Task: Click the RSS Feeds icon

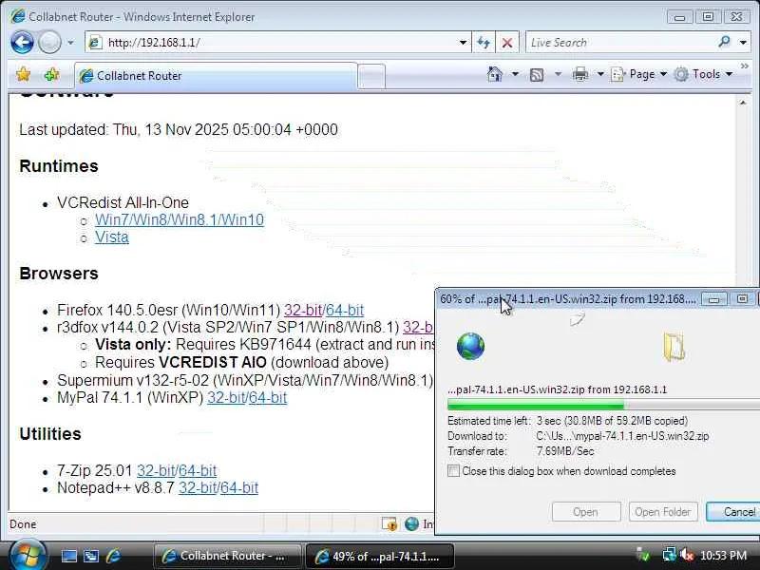Action: coord(537,75)
